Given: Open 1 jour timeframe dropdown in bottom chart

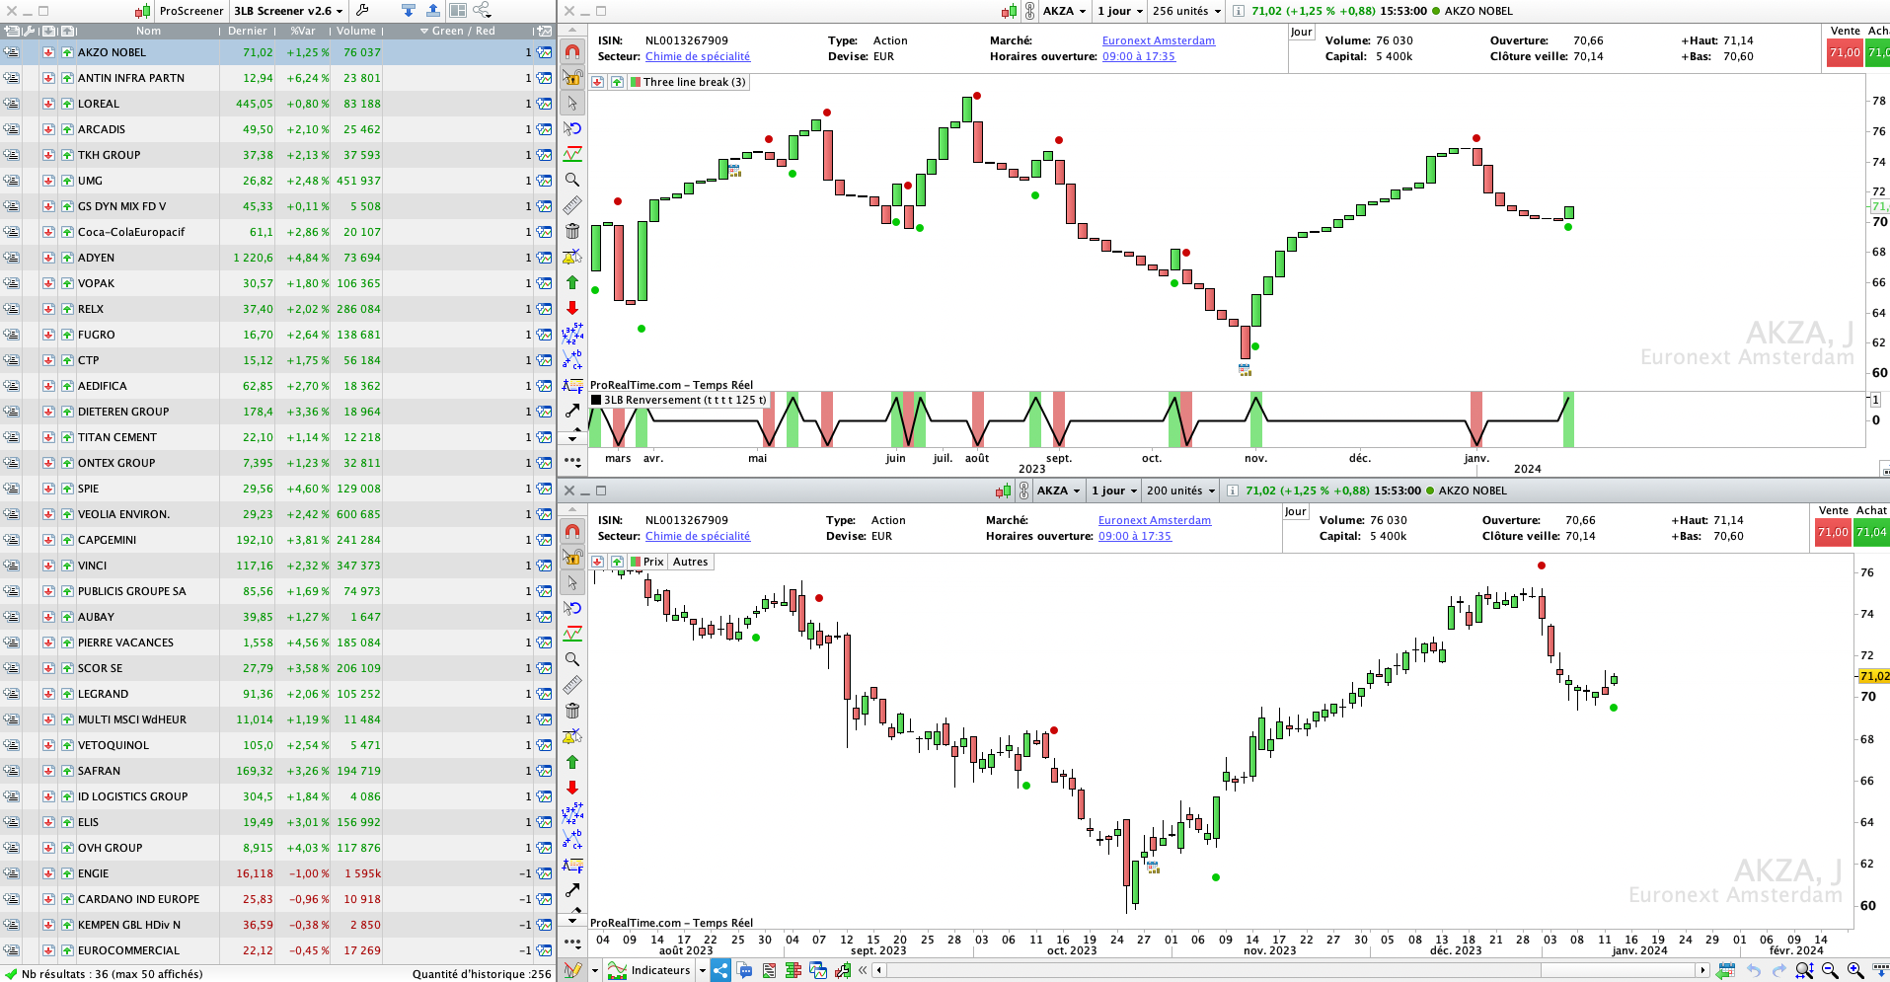Looking at the screenshot, I should pyautogui.click(x=1114, y=491).
